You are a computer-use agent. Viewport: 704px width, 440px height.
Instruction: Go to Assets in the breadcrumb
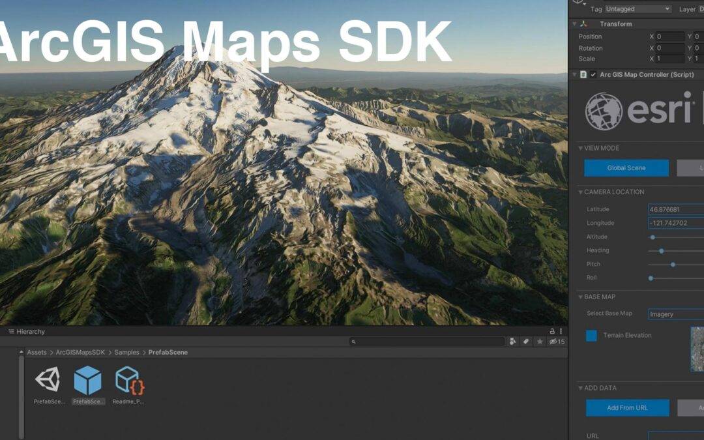[x=37, y=353]
